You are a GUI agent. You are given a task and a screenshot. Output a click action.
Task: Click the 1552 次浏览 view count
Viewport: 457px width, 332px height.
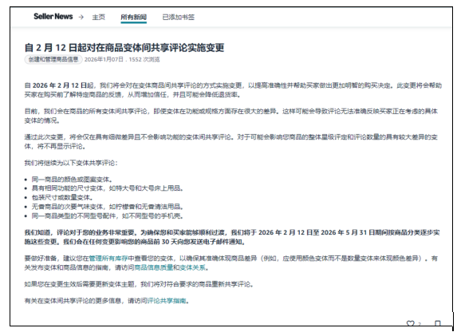(144, 60)
